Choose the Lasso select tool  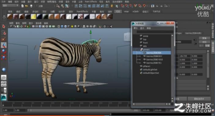pyautogui.click(x=4, y=33)
